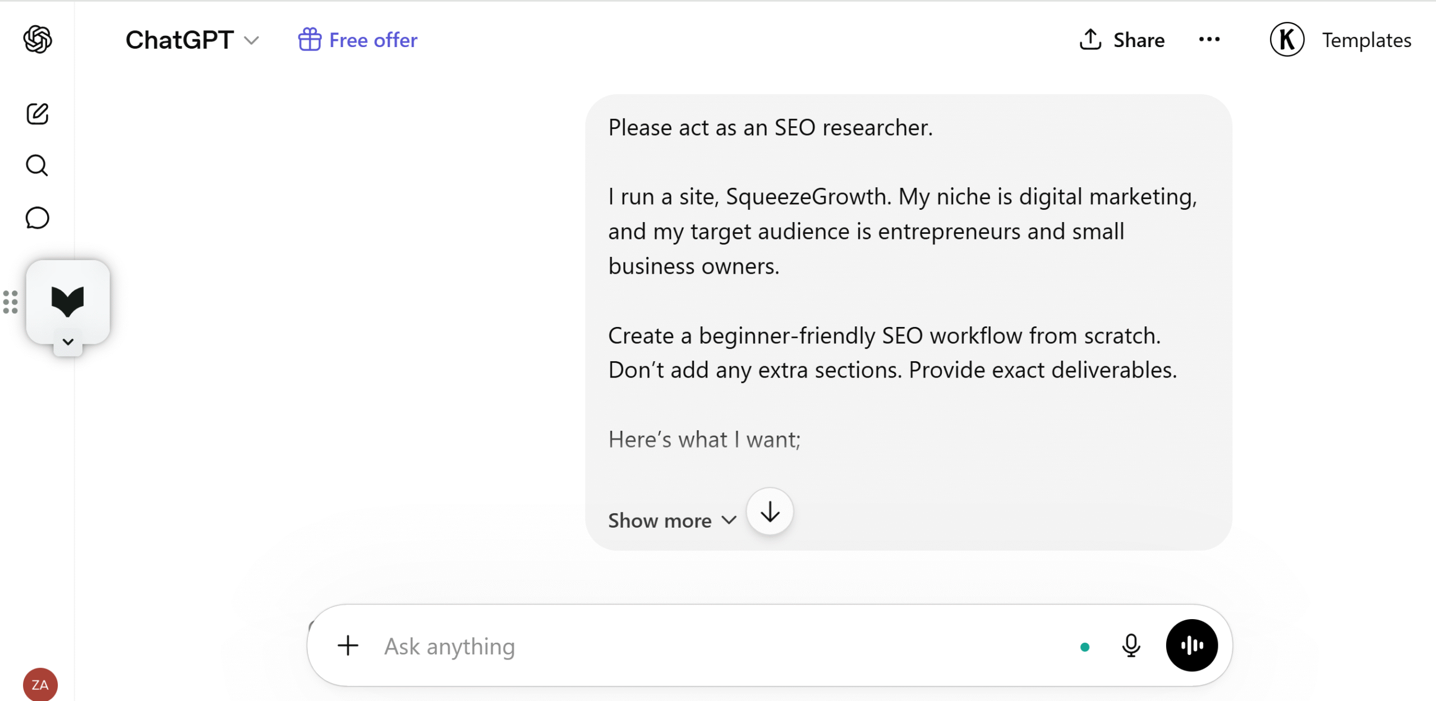
Task: Open search chats magnifier icon
Action: [38, 165]
